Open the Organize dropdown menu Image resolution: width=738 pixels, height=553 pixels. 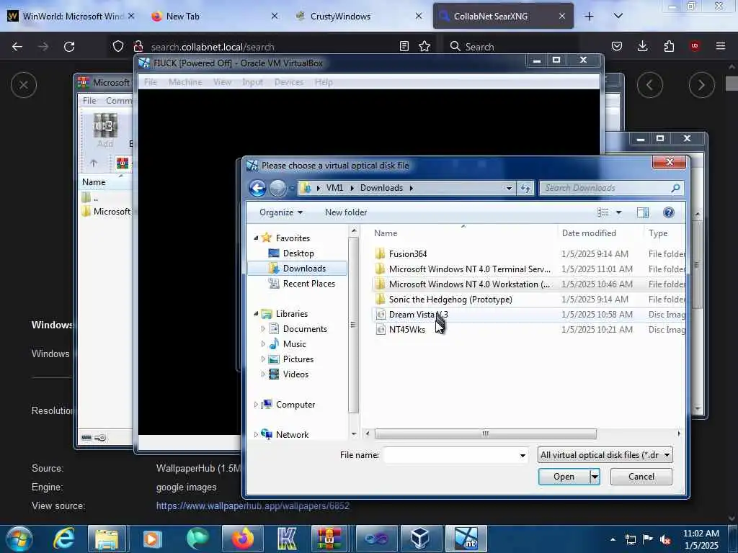click(281, 212)
